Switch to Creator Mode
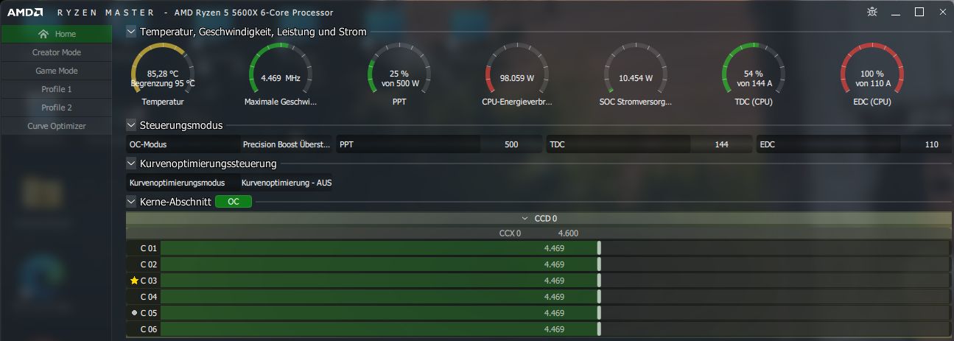Viewport: 954px width, 341px height. tap(56, 52)
